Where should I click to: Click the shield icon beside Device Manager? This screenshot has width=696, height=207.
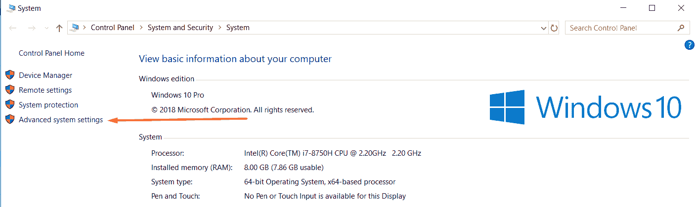tap(10, 75)
